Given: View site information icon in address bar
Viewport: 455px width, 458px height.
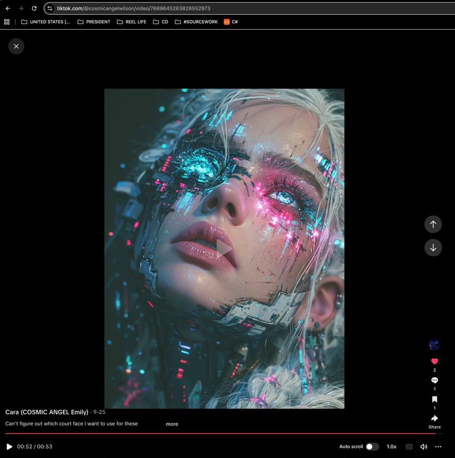Looking at the screenshot, I should (x=50, y=8).
